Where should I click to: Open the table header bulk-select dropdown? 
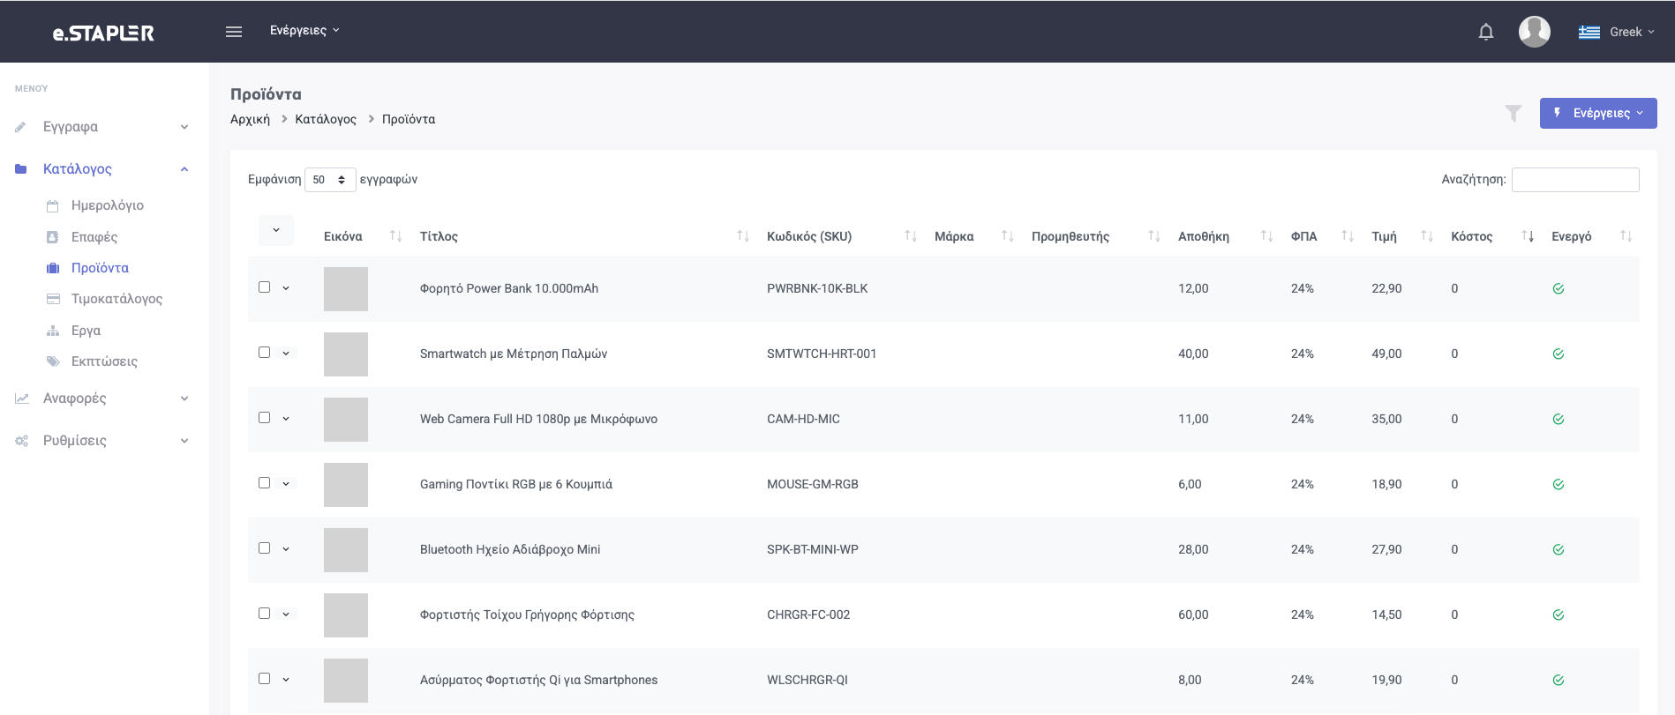pyautogui.click(x=276, y=230)
